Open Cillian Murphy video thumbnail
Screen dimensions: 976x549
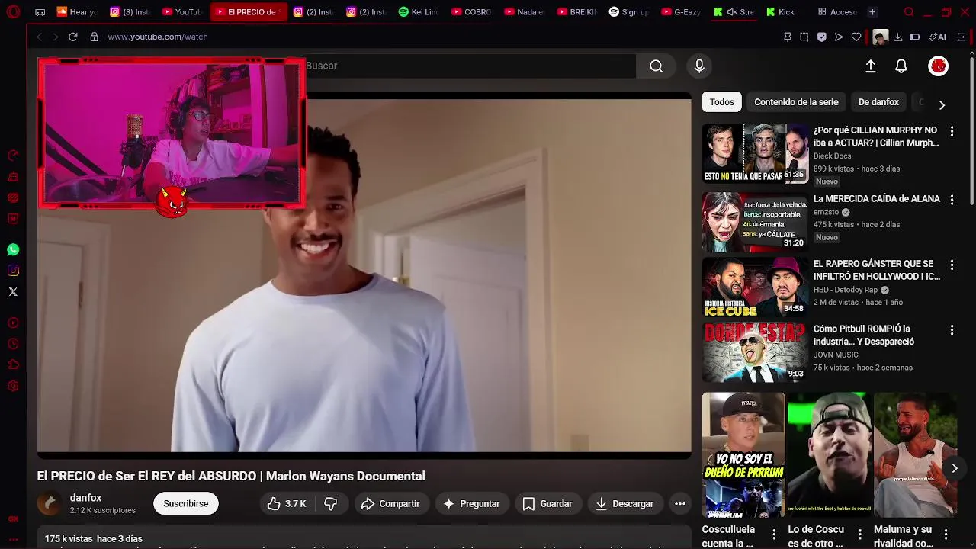click(x=755, y=153)
